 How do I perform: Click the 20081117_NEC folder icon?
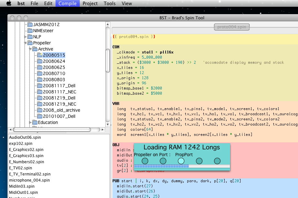click(x=40, y=92)
